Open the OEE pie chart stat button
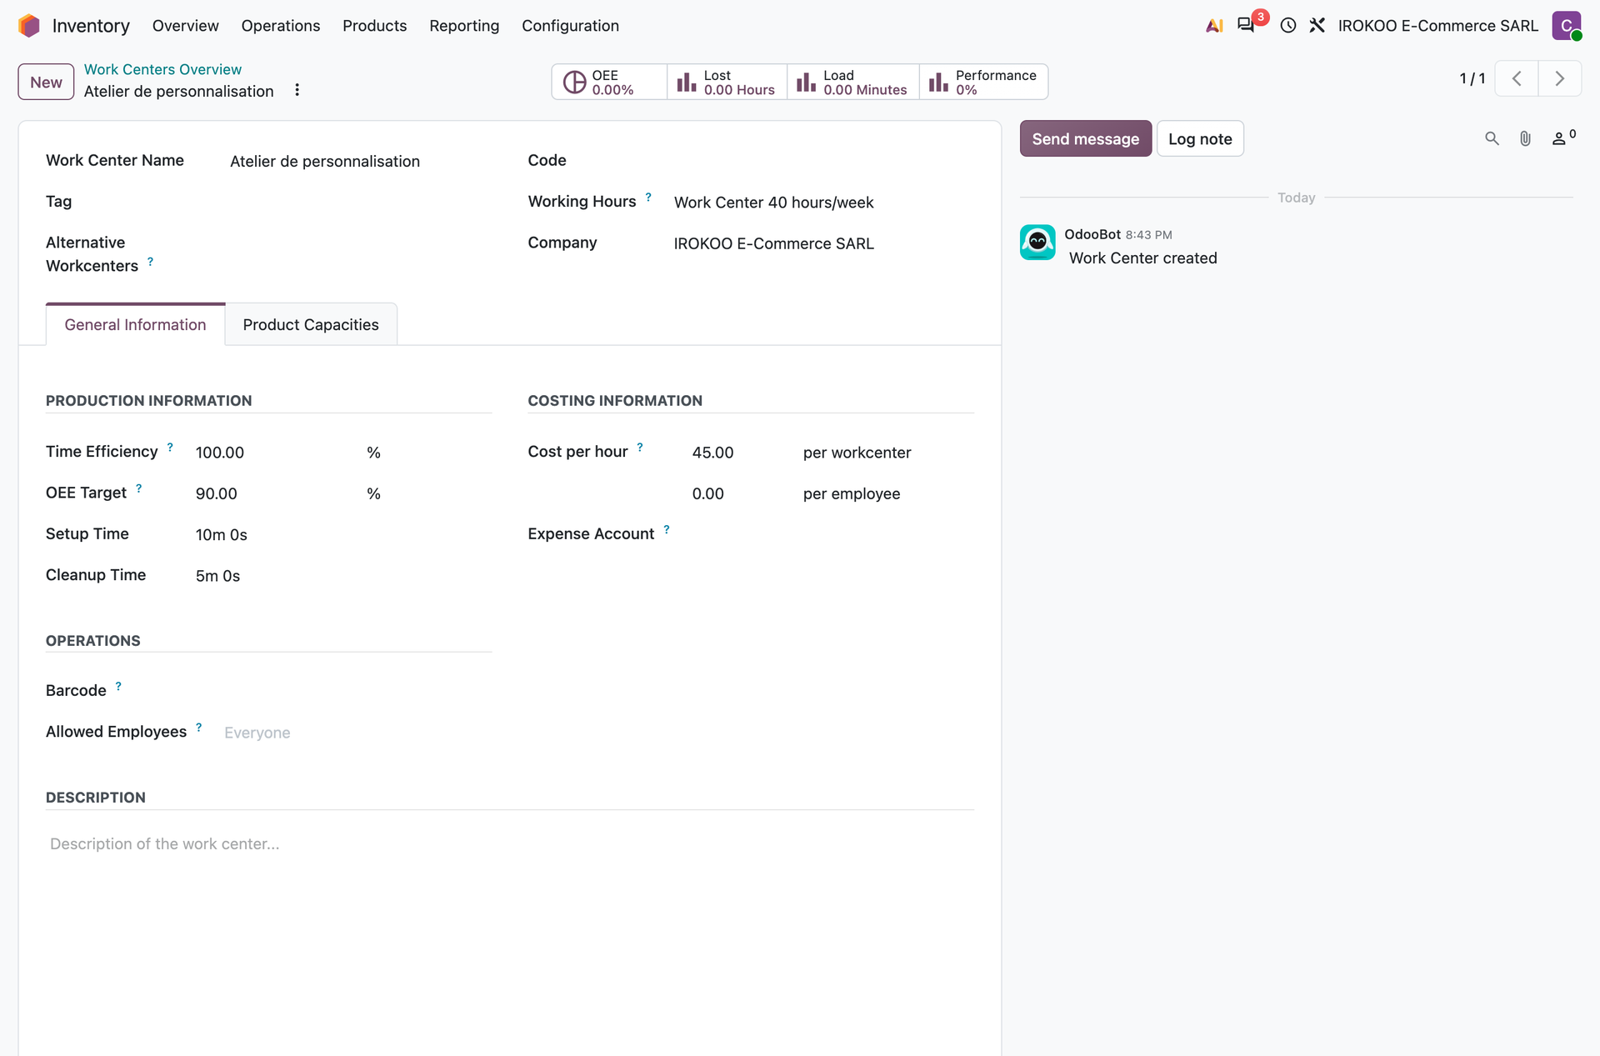1600x1056 pixels. pyautogui.click(x=609, y=82)
